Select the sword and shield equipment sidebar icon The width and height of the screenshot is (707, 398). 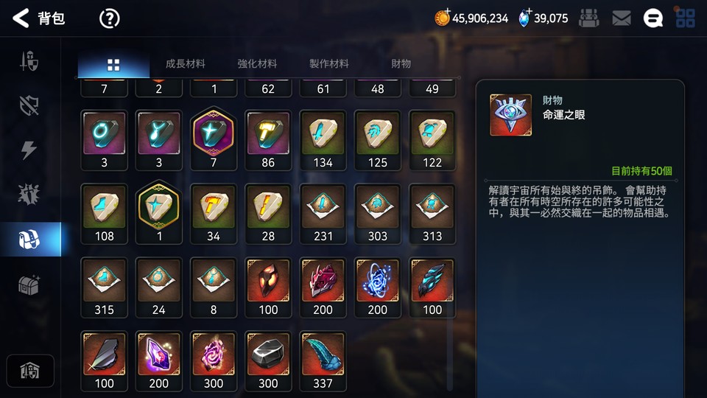(x=29, y=61)
